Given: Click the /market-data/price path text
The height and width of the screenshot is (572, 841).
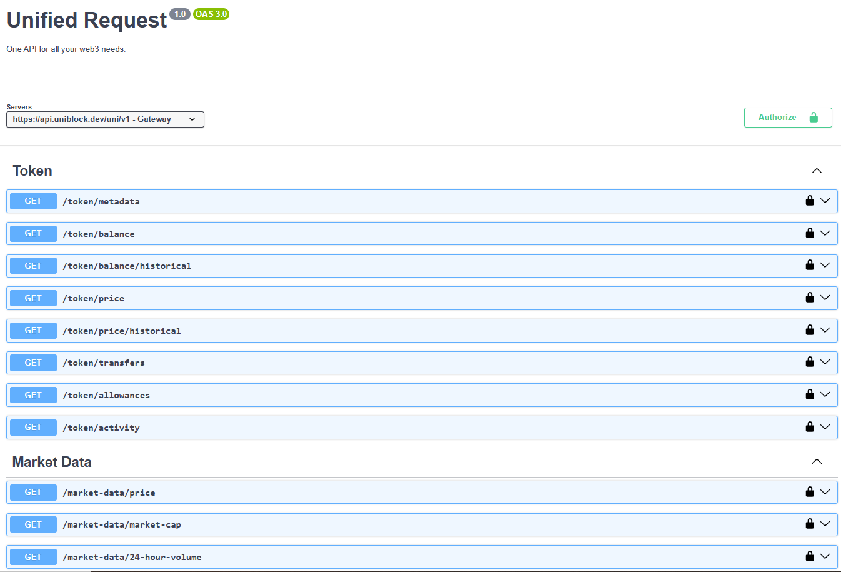Looking at the screenshot, I should pos(109,493).
